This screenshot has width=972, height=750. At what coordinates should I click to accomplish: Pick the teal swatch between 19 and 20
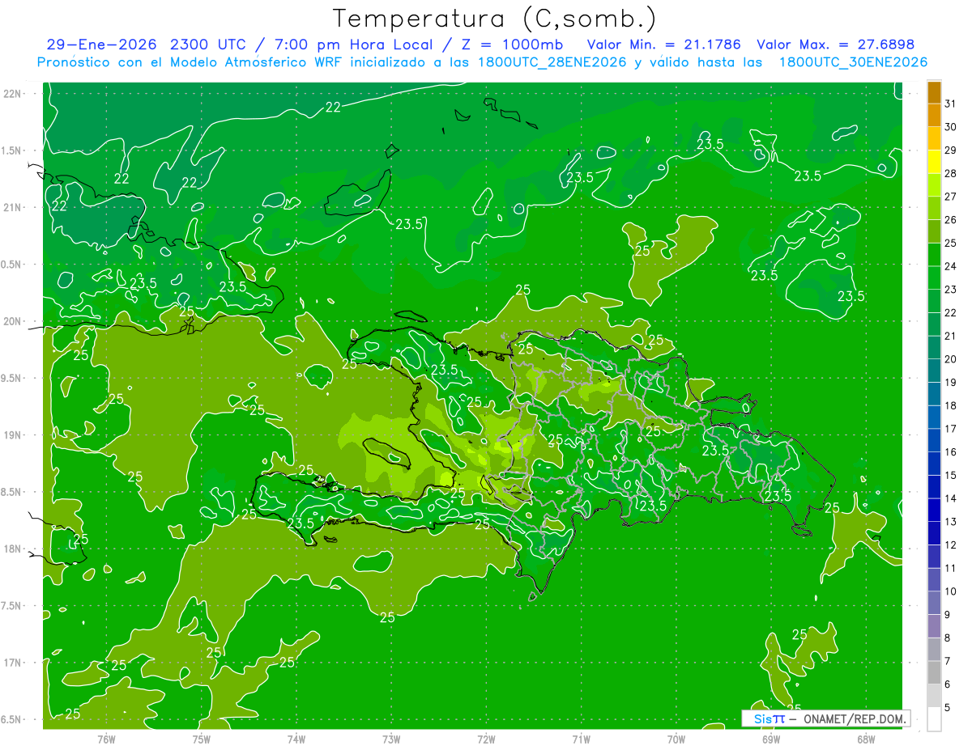[x=934, y=371]
